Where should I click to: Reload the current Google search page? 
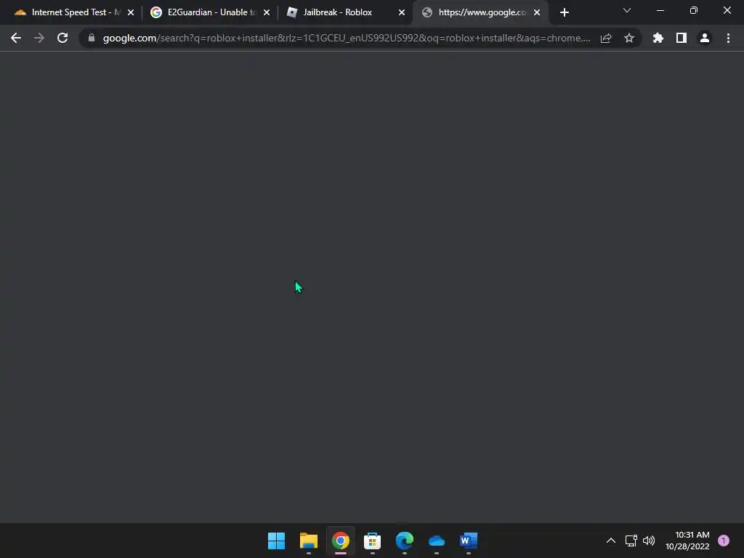click(x=62, y=38)
